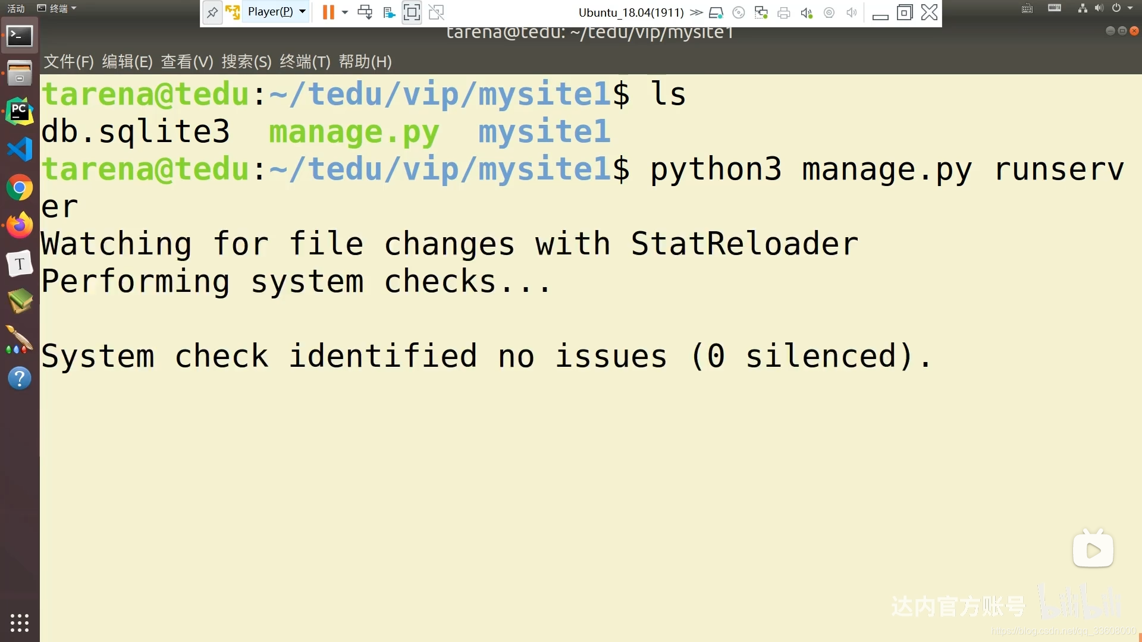Send Ctrl+Alt+Del to the virtual machine
The height and width of the screenshot is (642, 1142).
click(x=365, y=12)
